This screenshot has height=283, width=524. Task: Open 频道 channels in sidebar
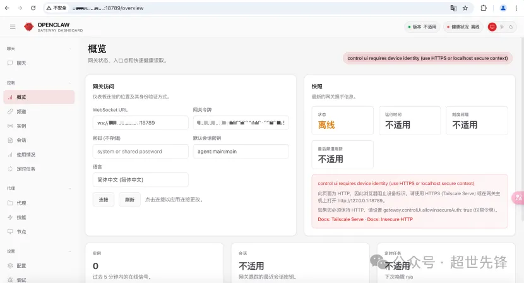tap(39, 111)
